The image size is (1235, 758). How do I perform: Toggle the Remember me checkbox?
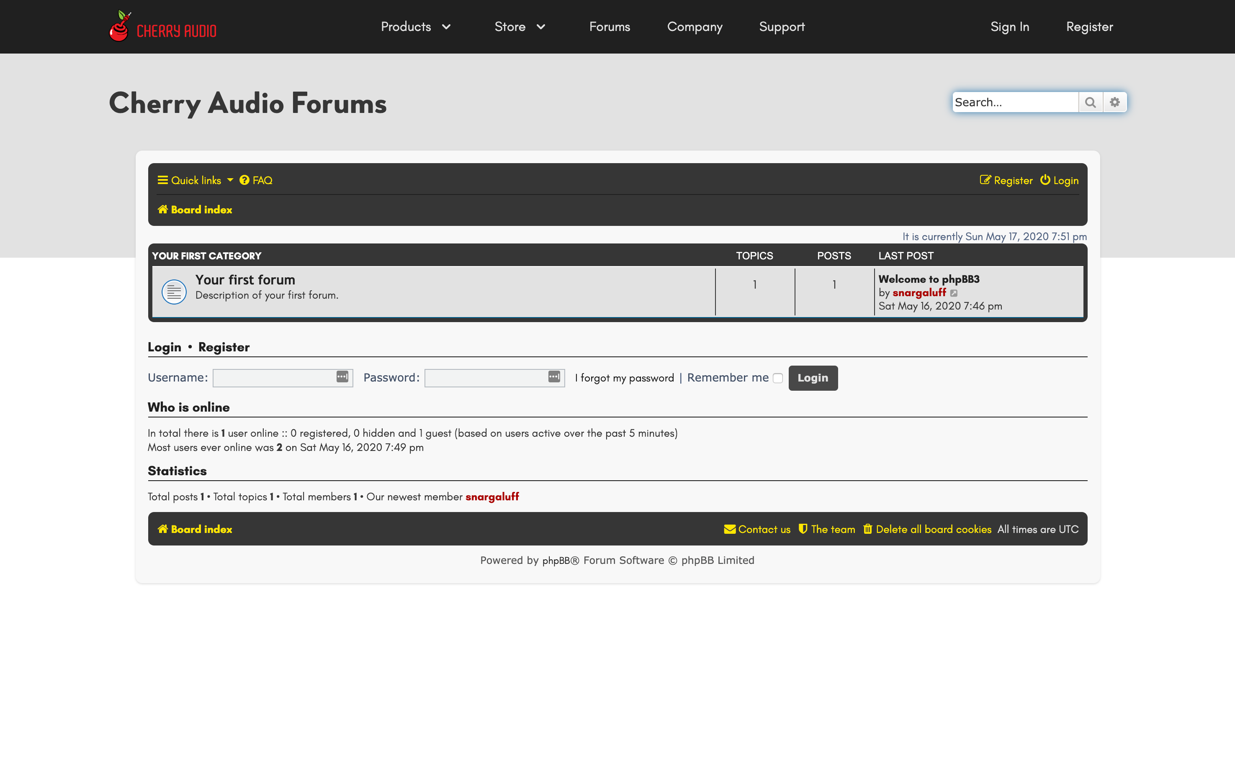(x=777, y=379)
